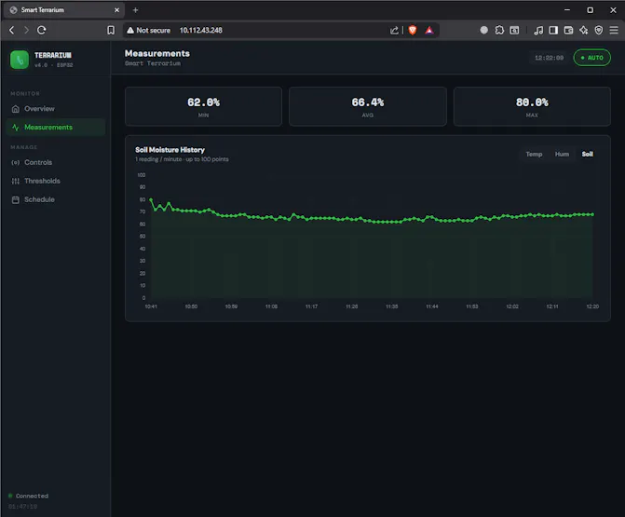Open a new browser tab
This screenshot has width=625, height=517.
click(135, 9)
